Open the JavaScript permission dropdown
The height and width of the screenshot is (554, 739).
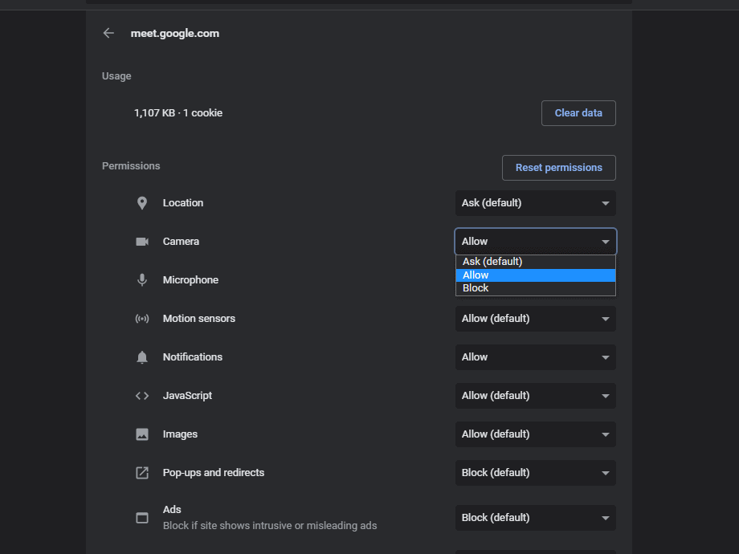[536, 396]
